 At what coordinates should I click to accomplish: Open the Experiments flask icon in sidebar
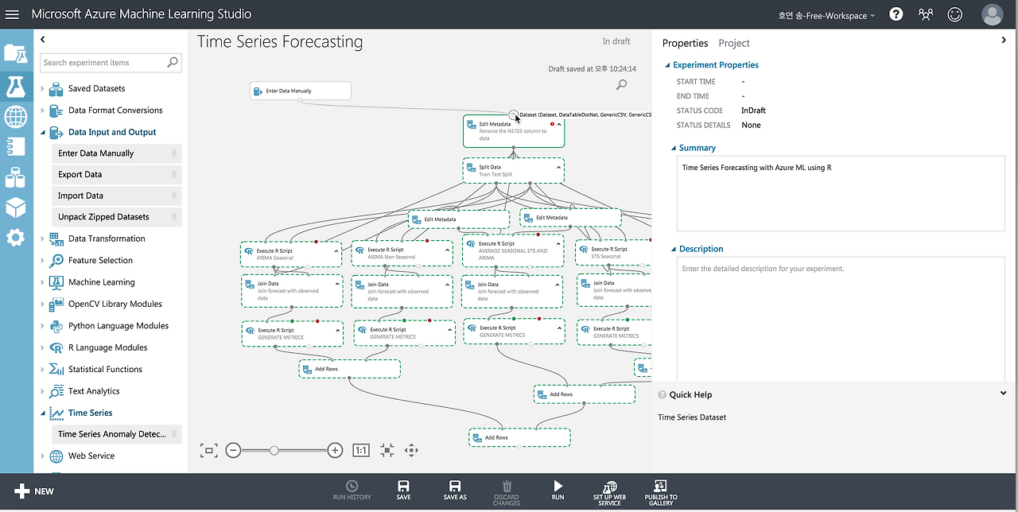point(15,86)
